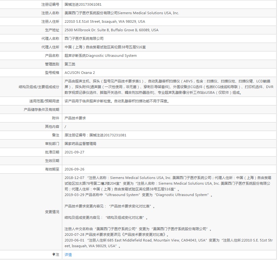The height and width of the screenshot is (262, 278).
Task: Select 超声诊断系统Diagnostic Ultrasound System product name value
Action: [x=101, y=56]
